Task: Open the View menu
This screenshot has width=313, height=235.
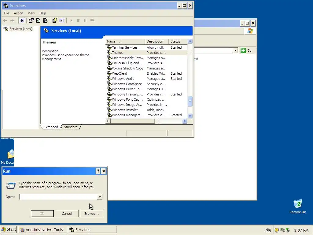Action: (31, 13)
